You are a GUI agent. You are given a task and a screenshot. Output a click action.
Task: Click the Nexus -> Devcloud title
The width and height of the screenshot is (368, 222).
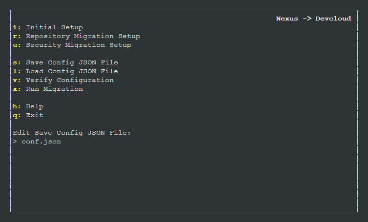(x=313, y=19)
